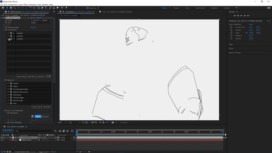Click Insert View under Edge List
Viewport: 272px width, 153px height.
tap(37, 107)
